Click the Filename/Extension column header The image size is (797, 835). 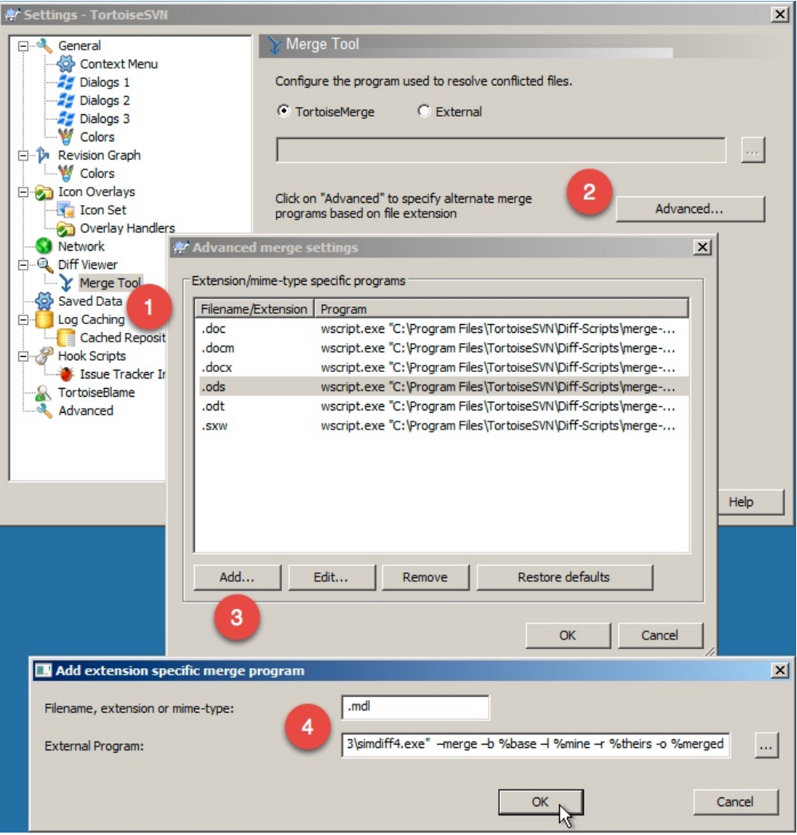point(254,309)
